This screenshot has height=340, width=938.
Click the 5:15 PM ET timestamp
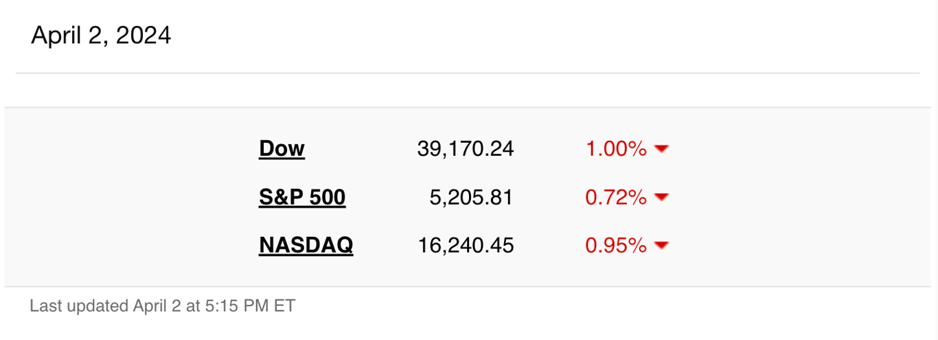(250, 306)
